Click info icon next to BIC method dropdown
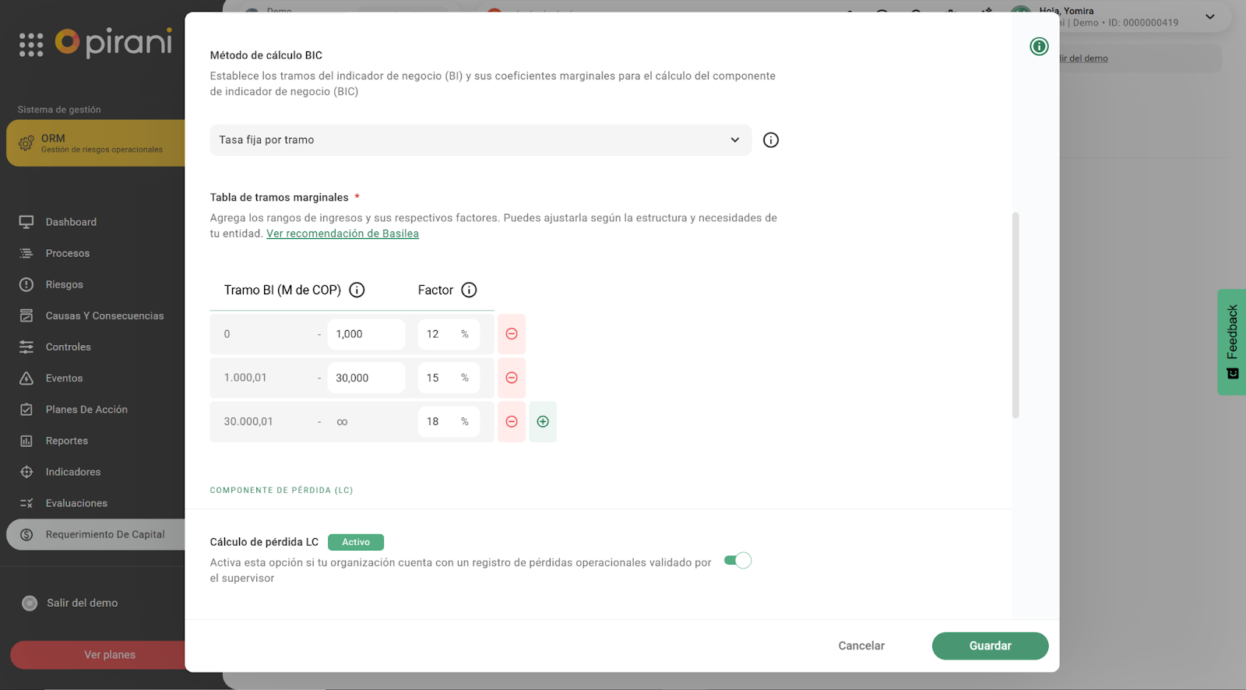This screenshot has width=1246, height=690. click(770, 140)
